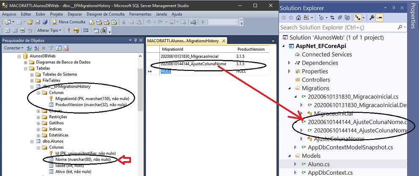Open the Ferramentas menu

(140, 14)
